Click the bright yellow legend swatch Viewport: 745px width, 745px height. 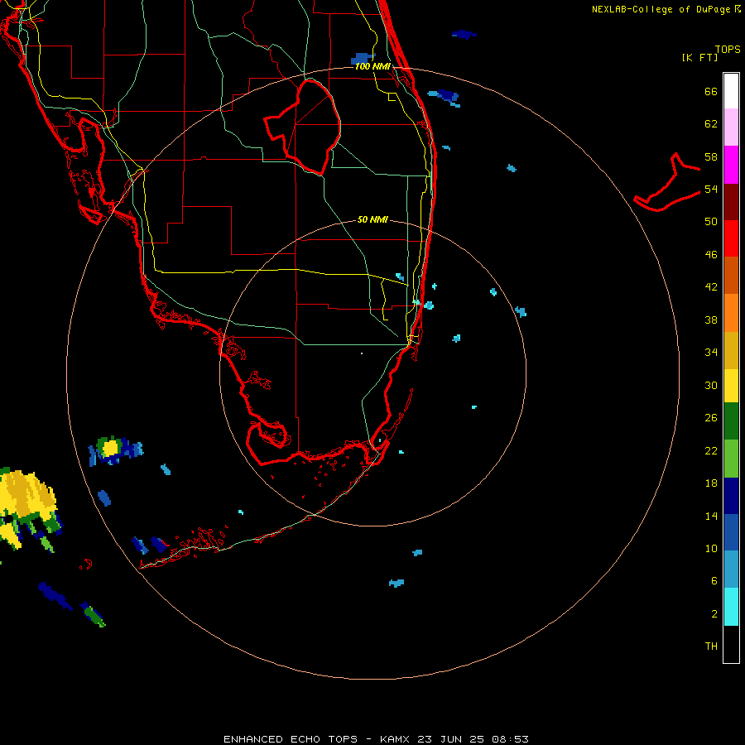click(x=731, y=386)
